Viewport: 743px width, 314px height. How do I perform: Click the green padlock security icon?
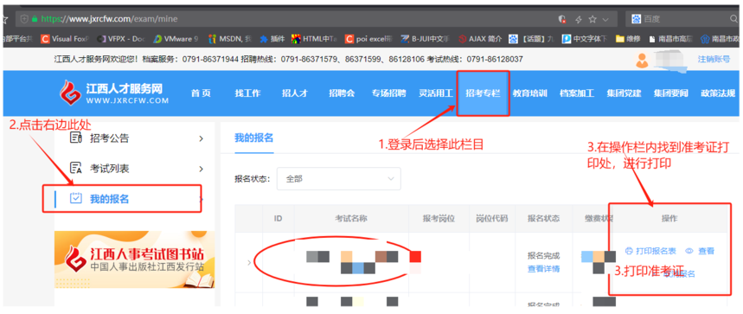pos(35,19)
